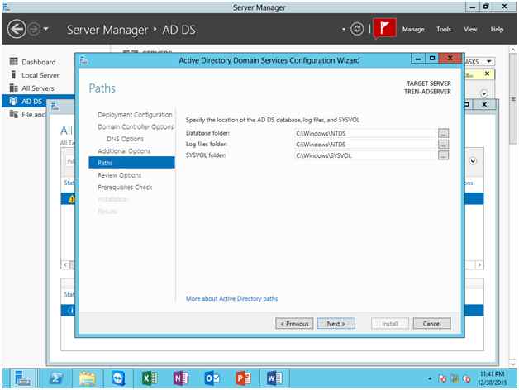The width and height of the screenshot is (519, 390).
Task: Click the Cancel button
Action: [x=431, y=323]
